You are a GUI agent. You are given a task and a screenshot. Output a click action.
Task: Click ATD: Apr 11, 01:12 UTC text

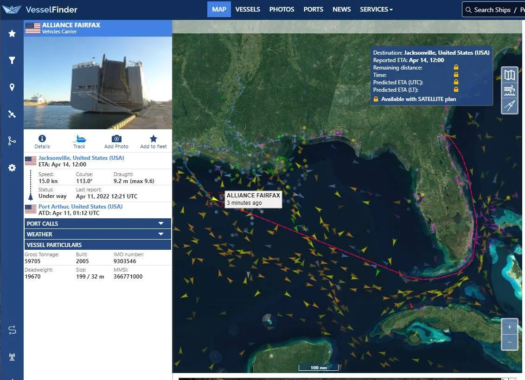tap(69, 213)
